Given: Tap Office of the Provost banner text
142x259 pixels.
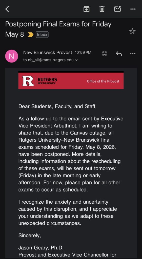Looking at the screenshot, I should (103, 81).
